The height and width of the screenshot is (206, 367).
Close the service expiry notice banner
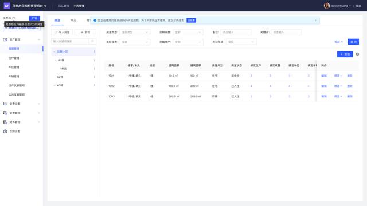coord(315,21)
